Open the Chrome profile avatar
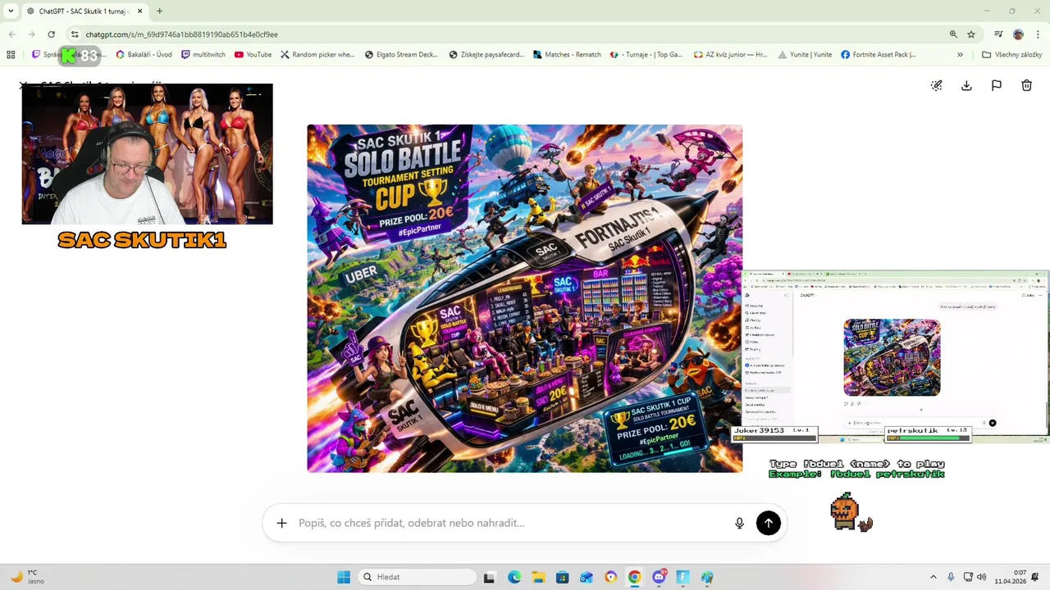1050x590 pixels. tap(1018, 34)
